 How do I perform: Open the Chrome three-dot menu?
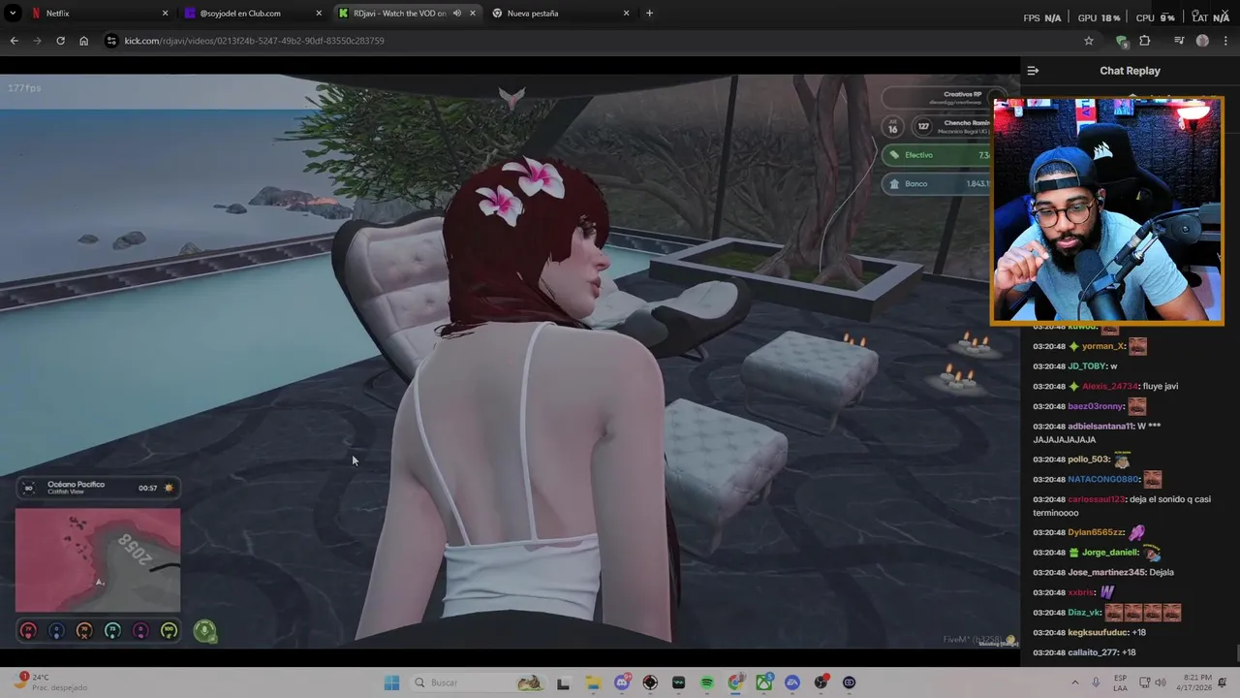1225,41
